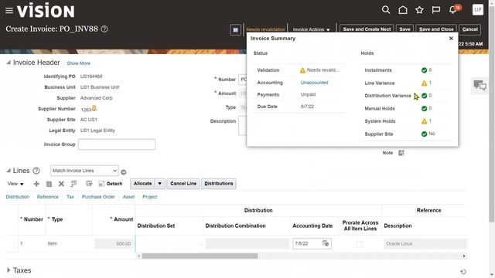Screen dimensions: 495x278
Task: Click the Save button
Action: (x=405, y=29)
